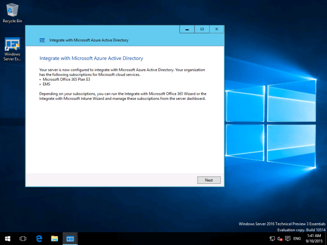This screenshot has width=327, height=245.
Task: Click the 'Integrate with Microsoft Azure Active Directory' heading
Action: point(91,58)
